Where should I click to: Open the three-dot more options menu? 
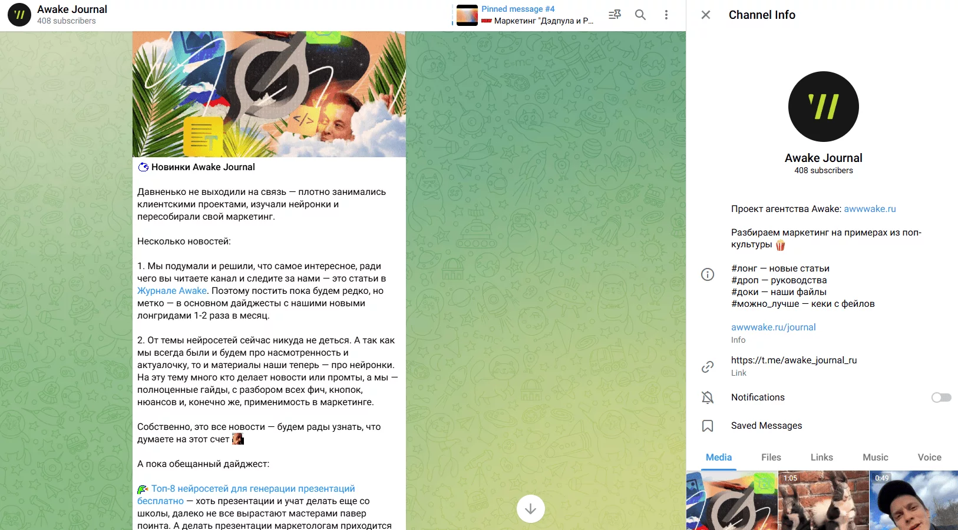[x=666, y=15]
